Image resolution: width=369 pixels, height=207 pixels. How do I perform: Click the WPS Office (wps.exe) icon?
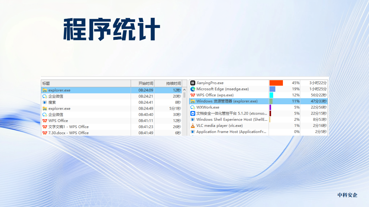193,95
